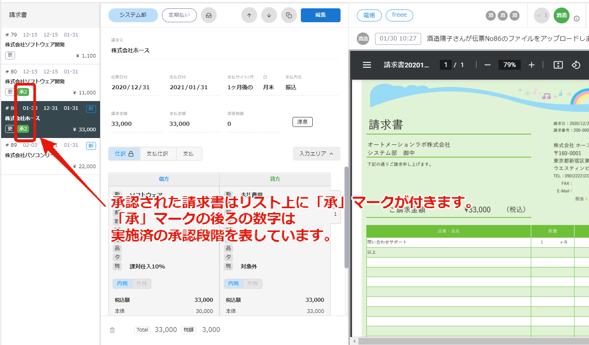Click the 請求元 株式会社ホース field
The height and width of the screenshot is (345, 589).
click(224, 51)
